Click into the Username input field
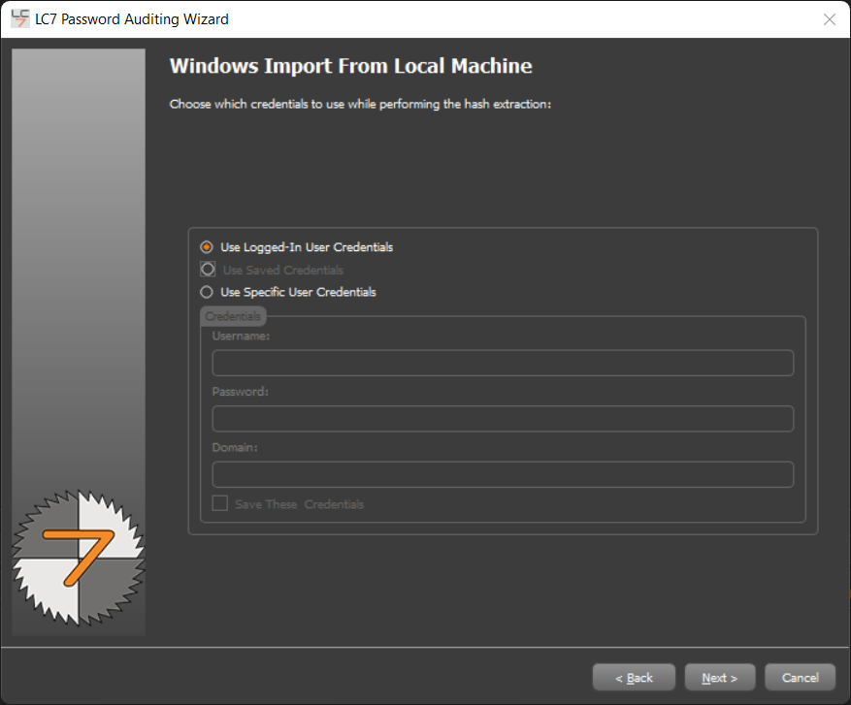 (x=503, y=363)
